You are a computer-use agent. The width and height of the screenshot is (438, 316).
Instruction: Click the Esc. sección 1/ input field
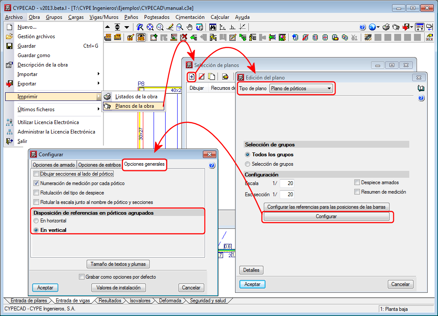(x=287, y=194)
